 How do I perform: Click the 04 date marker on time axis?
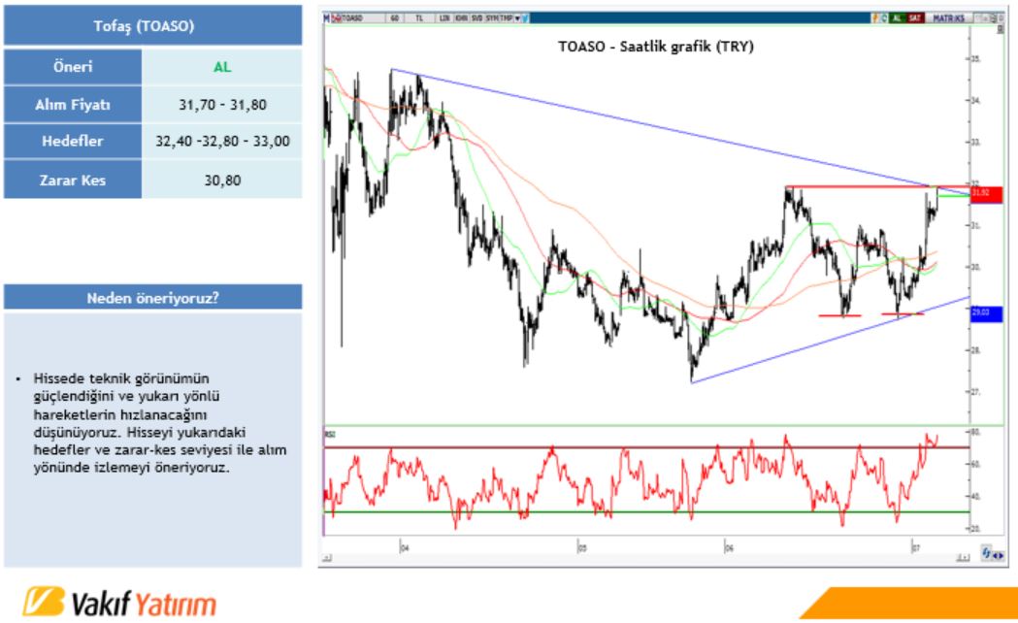[404, 548]
